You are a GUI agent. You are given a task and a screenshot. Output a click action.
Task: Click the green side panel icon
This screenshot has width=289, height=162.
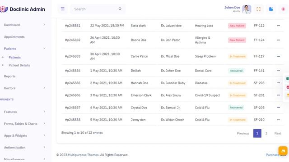pyautogui.click(x=287, y=79)
